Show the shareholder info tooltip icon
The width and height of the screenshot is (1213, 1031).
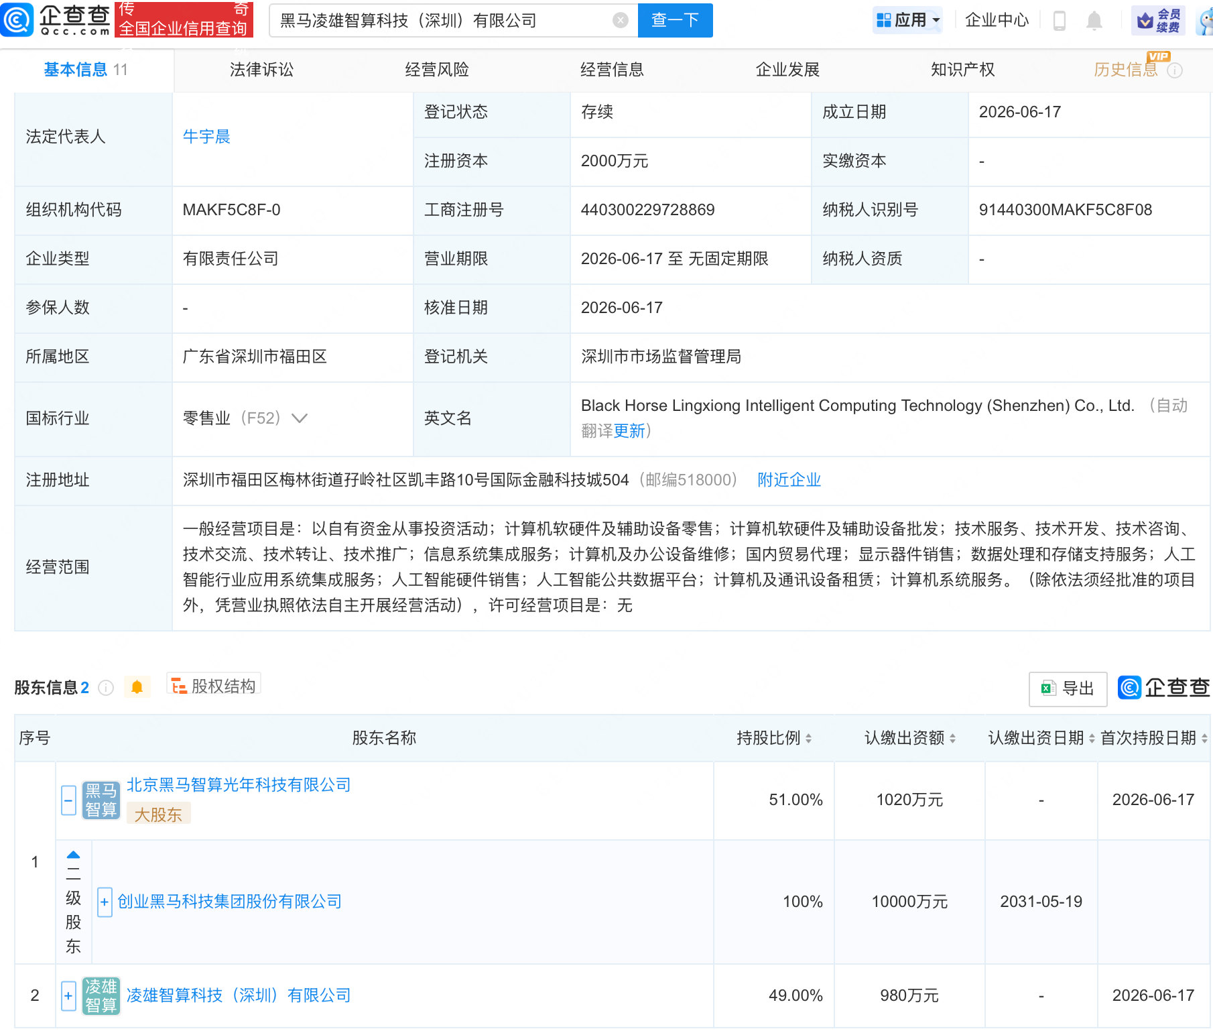click(x=106, y=688)
